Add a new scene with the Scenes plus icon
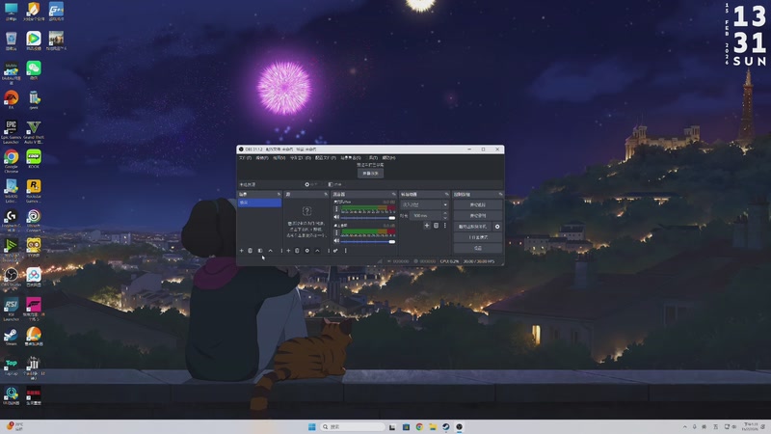 pyautogui.click(x=242, y=251)
